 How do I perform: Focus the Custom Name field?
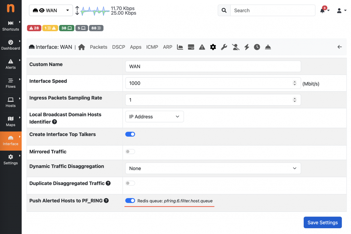tap(213, 66)
